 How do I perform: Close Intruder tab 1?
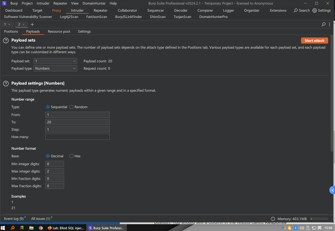(9, 24)
